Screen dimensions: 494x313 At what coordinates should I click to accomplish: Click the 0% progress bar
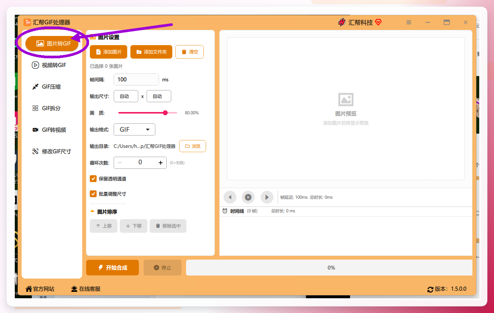point(329,268)
